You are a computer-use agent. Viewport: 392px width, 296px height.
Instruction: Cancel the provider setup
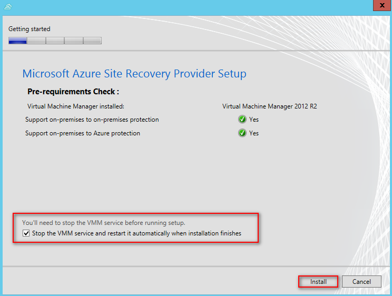361,282
